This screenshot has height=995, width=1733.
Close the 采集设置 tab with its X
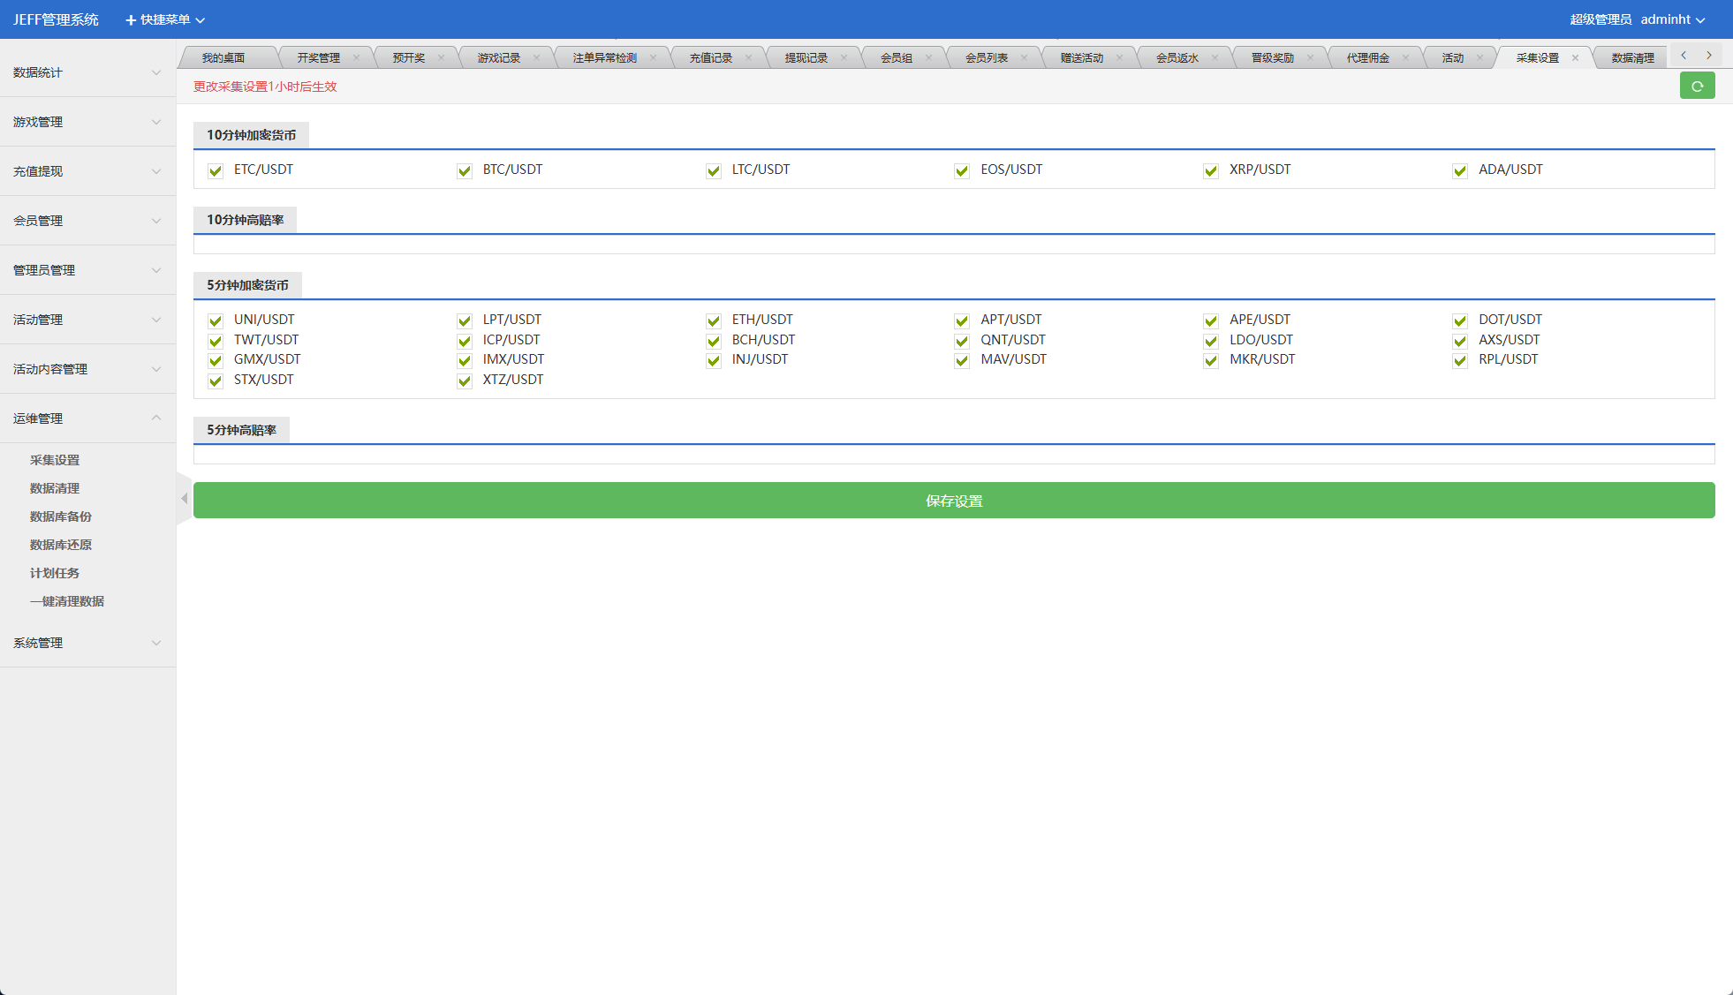(x=1575, y=58)
